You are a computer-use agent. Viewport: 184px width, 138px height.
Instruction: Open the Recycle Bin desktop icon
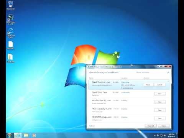coord(11,5)
